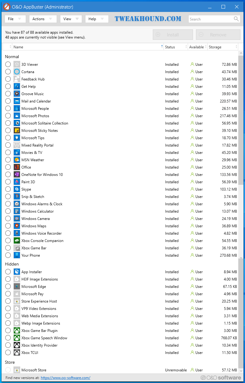
Task: Click the Mixed Reality Portal icon
Action: pos(17,145)
